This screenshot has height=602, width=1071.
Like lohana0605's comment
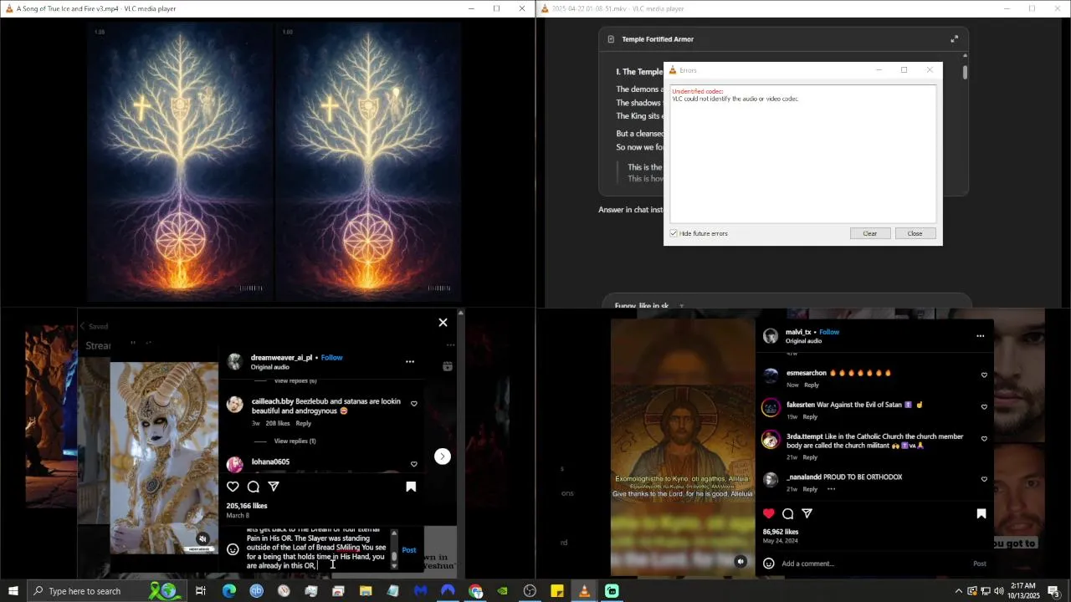413,464
